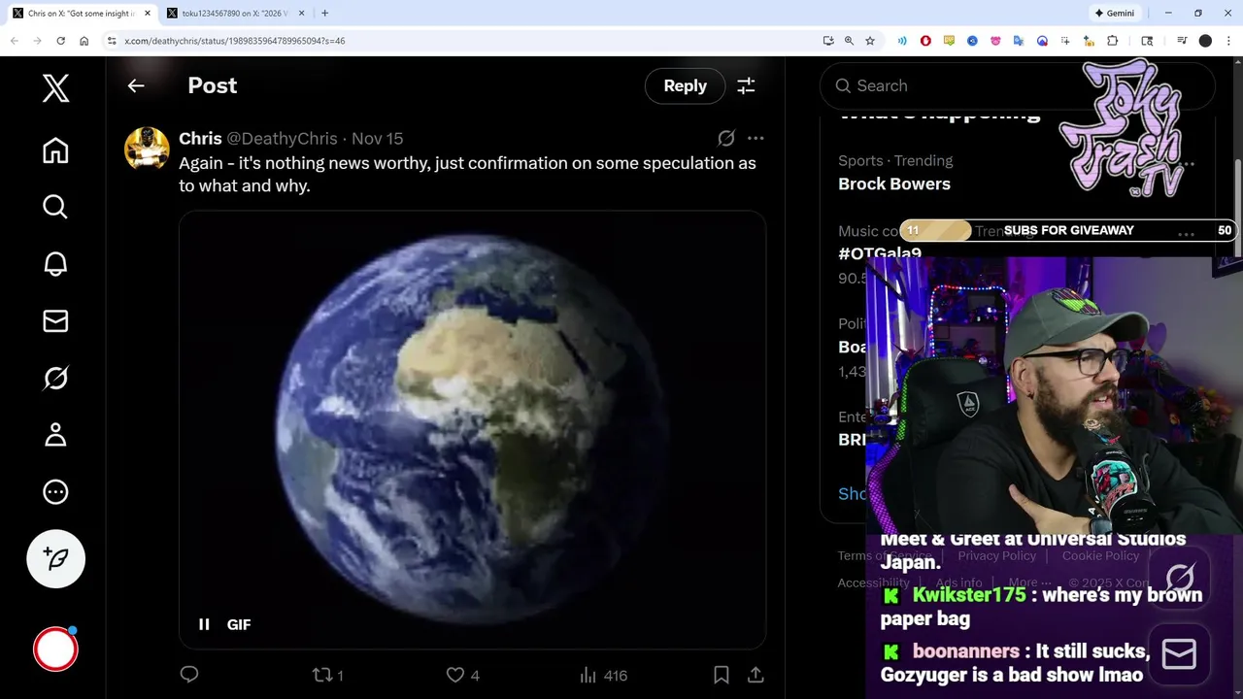The height and width of the screenshot is (699, 1243).
Task: View site information icon in address bar
Action: [112, 41]
